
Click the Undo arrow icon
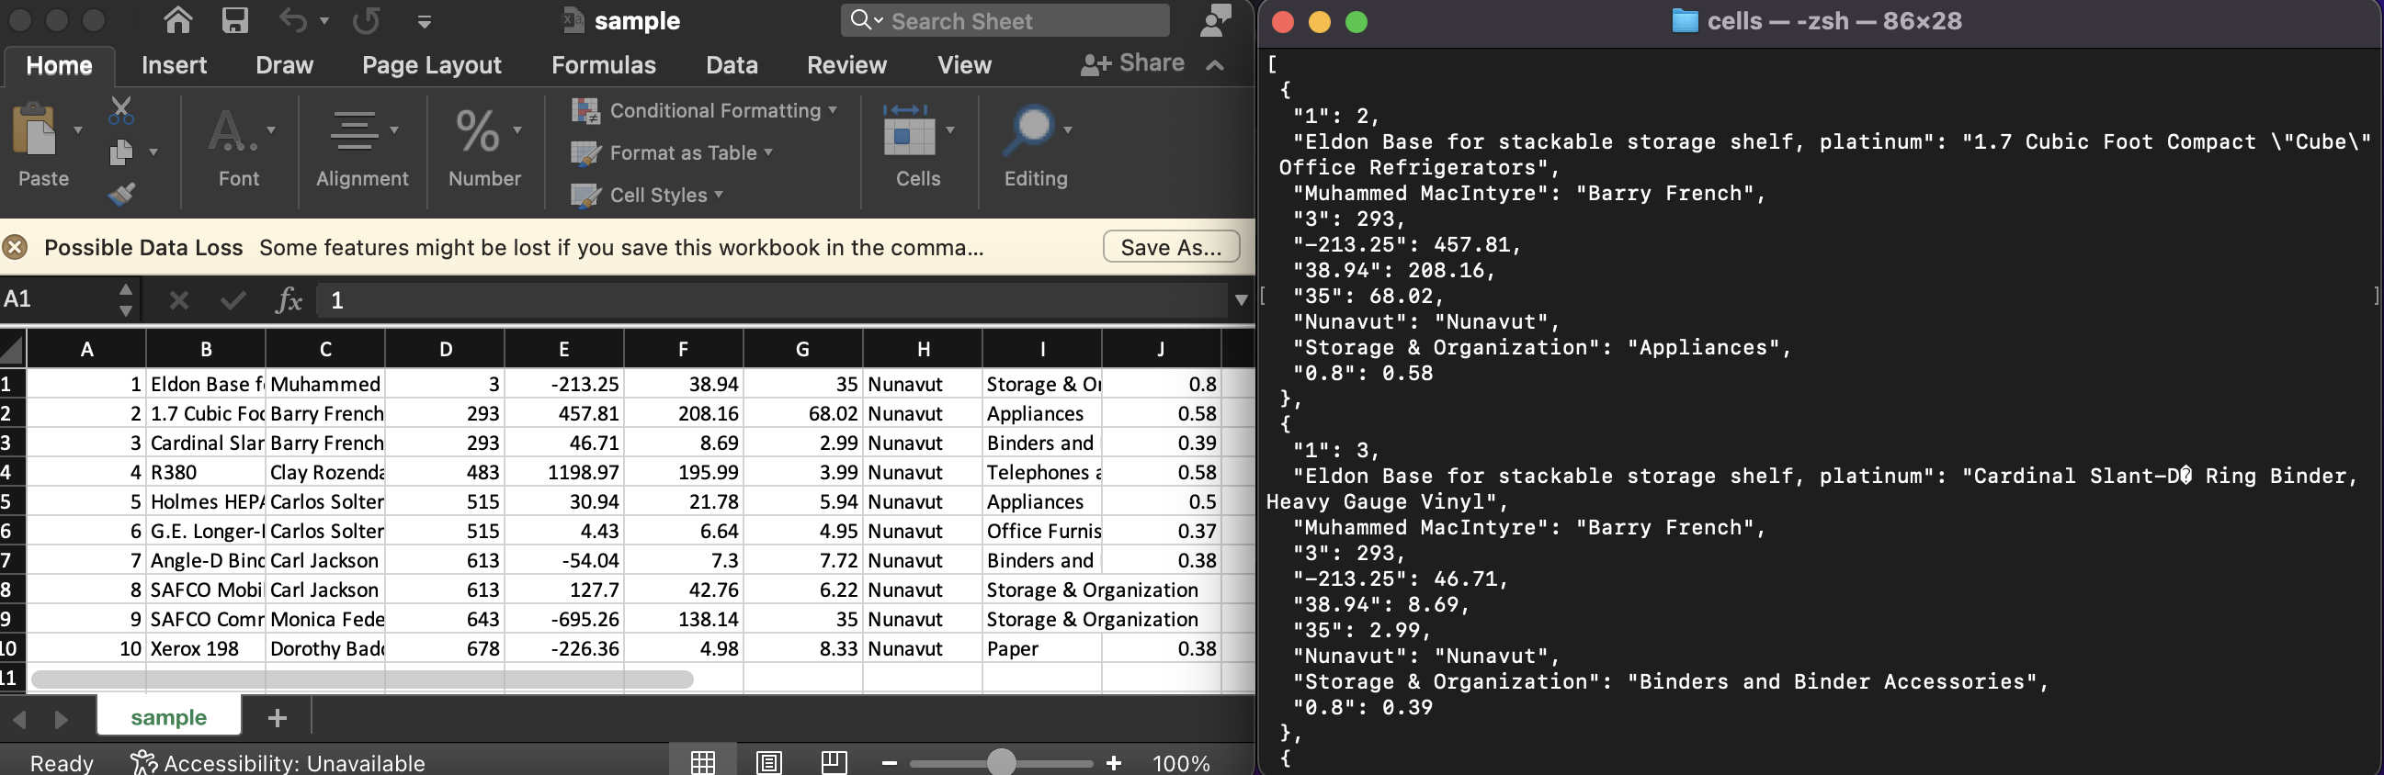pos(293,20)
